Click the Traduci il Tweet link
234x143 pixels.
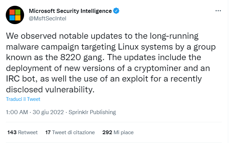click(23, 99)
